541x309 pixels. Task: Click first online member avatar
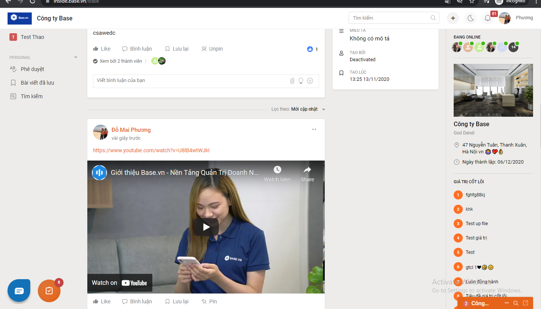coord(457,47)
